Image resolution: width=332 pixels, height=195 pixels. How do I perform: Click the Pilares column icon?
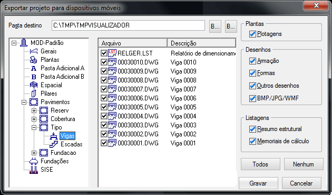[x=34, y=94]
